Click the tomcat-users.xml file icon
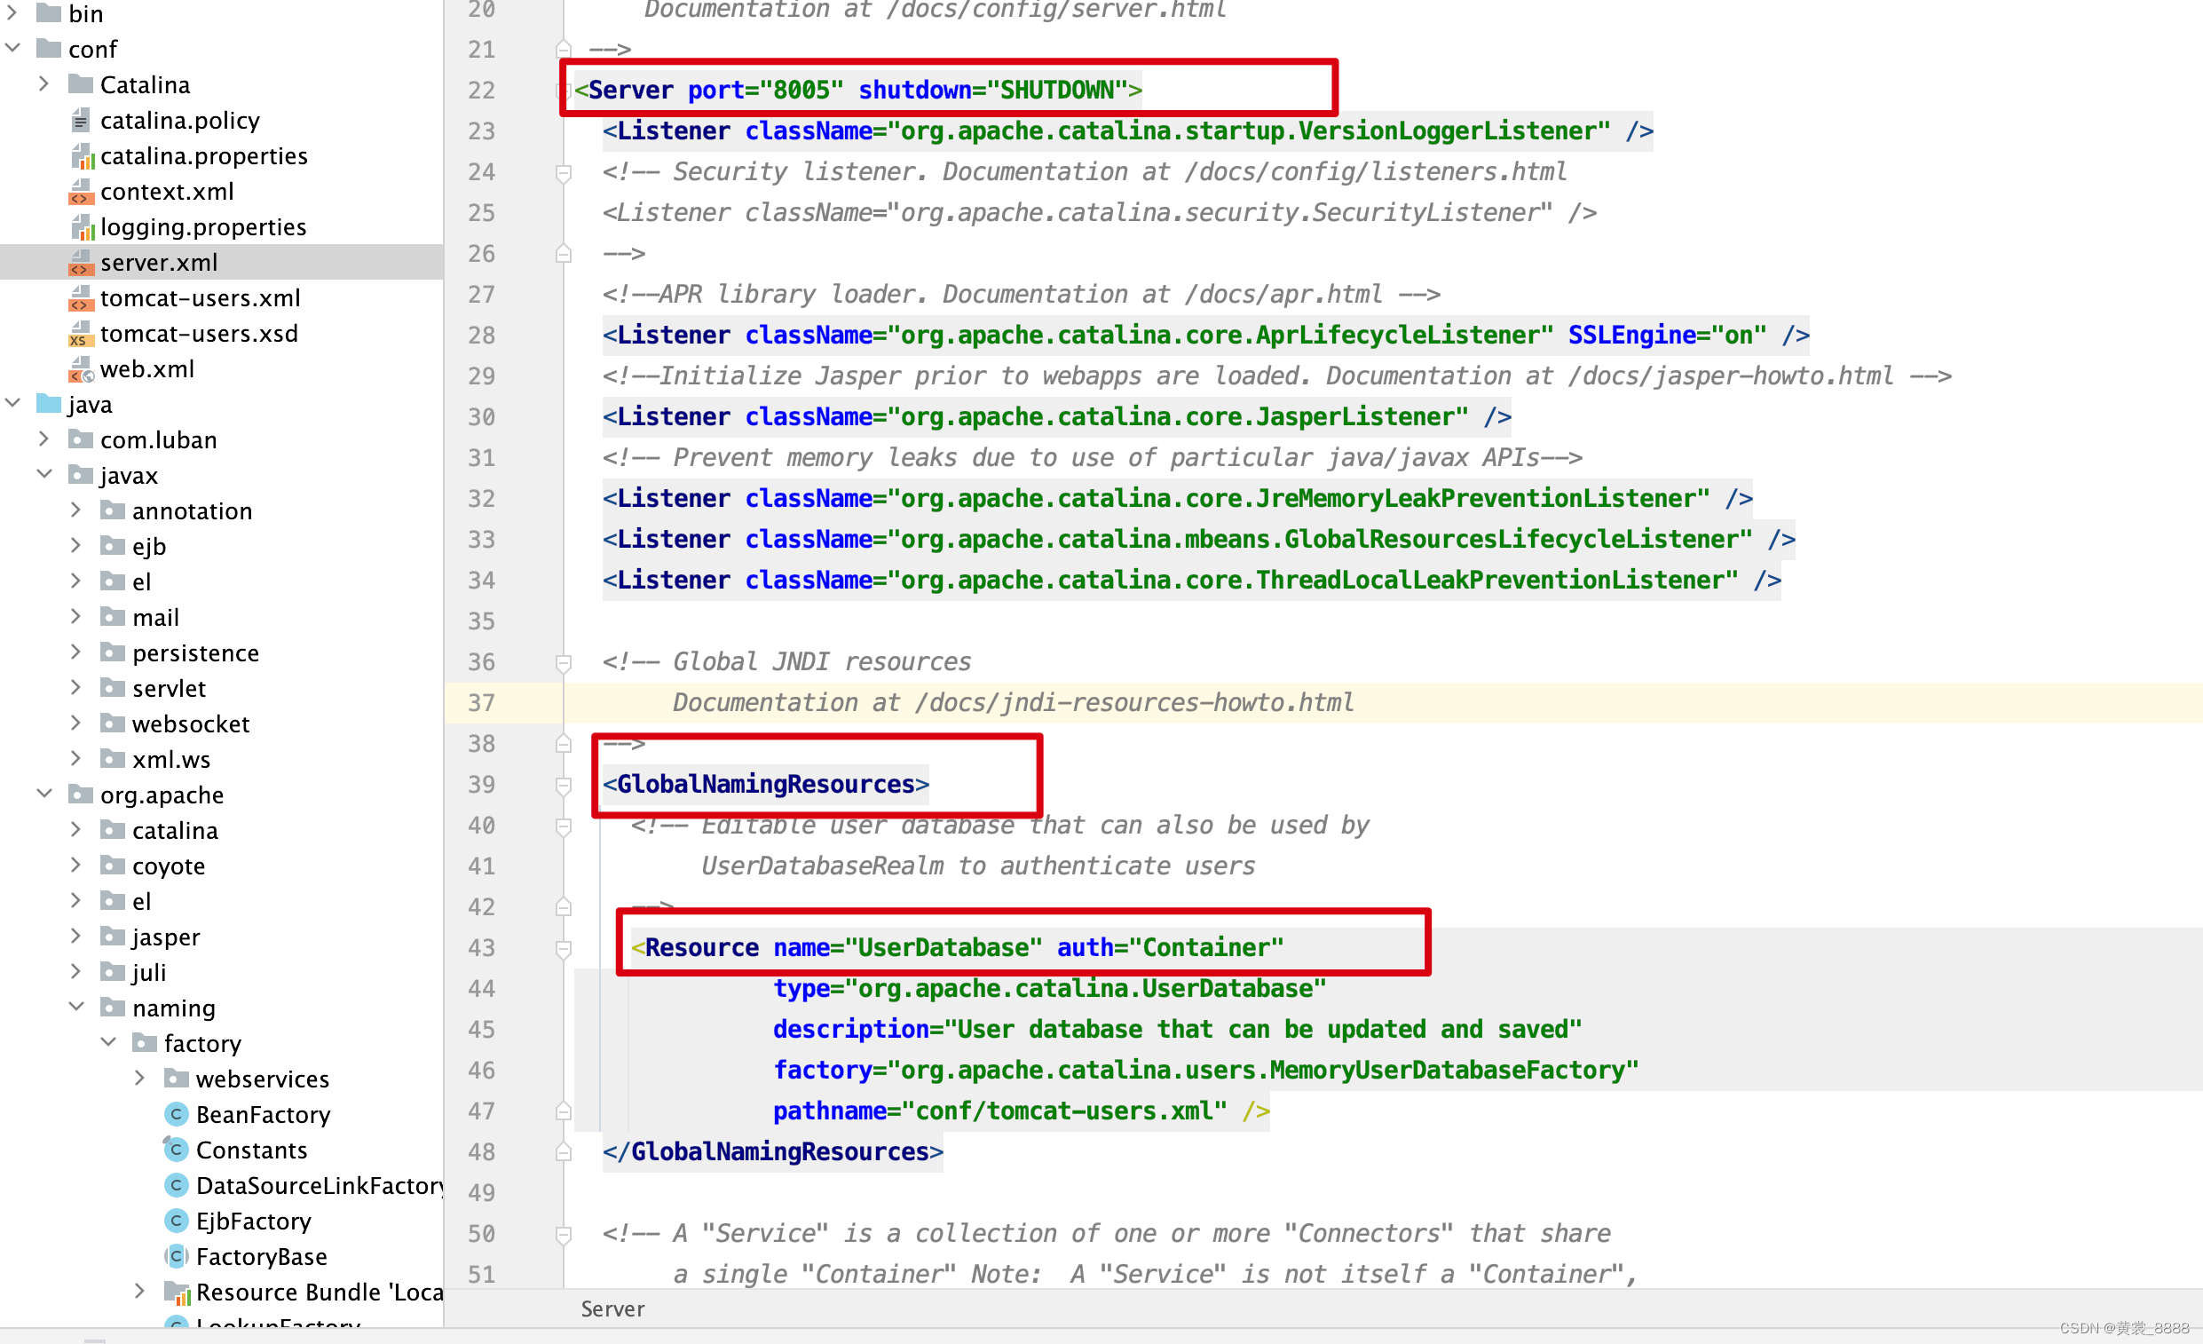Image resolution: width=2203 pixels, height=1344 pixels. 82,297
